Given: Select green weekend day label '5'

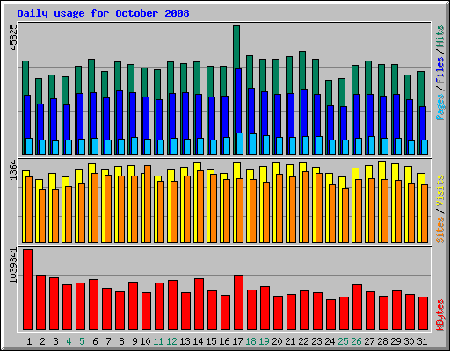Looking at the screenshot, I should 82,341.
